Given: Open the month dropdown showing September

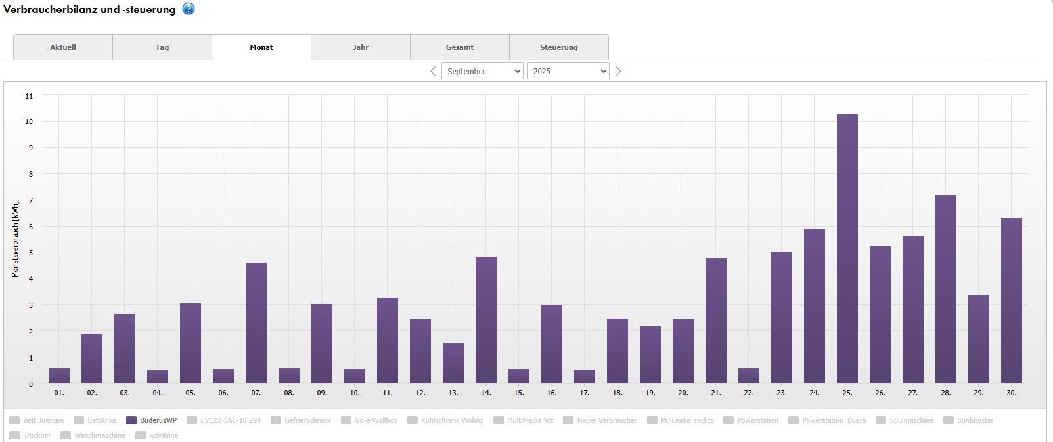Looking at the screenshot, I should pos(482,71).
